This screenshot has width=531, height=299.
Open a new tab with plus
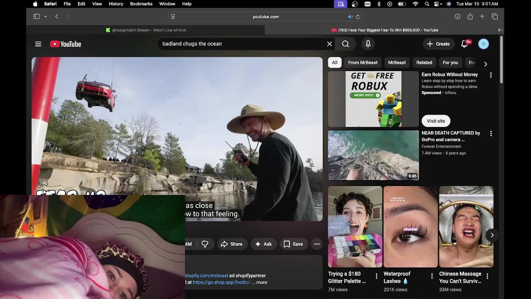point(482,17)
